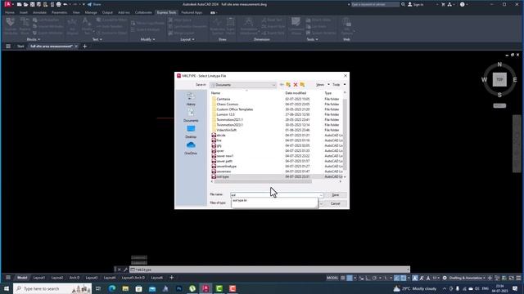The height and width of the screenshot is (294, 524).
Task: Click the status bar customization hamburger icon
Action: tap(518, 278)
